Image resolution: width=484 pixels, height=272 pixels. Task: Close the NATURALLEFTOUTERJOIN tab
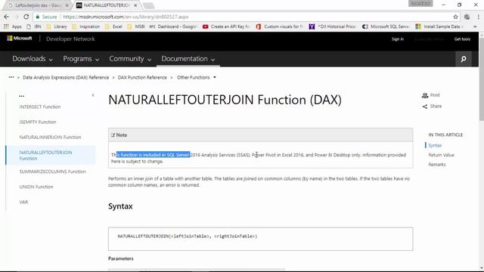pos(135,5)
